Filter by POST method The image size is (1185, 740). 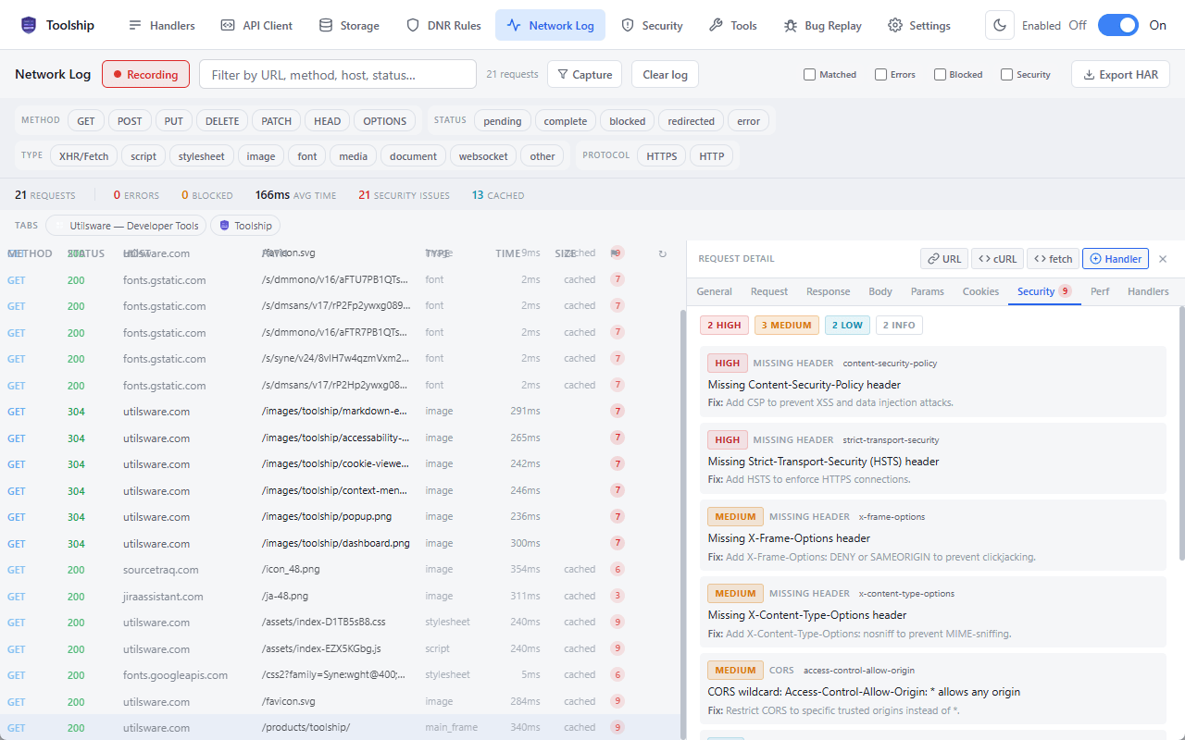pyautogui.click(x=130, y=120)
